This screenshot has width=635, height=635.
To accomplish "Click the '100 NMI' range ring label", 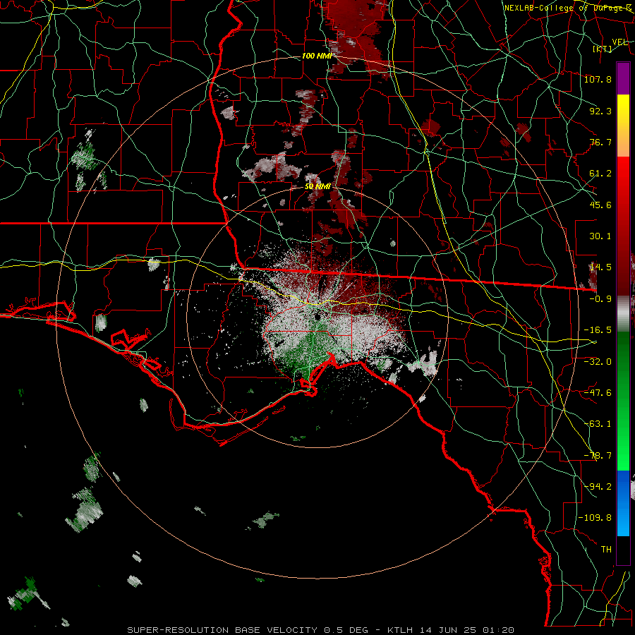I will 317,56.
